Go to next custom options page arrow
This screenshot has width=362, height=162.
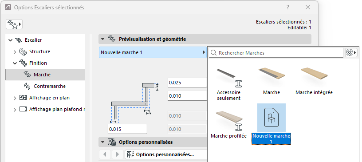[118, 154]
